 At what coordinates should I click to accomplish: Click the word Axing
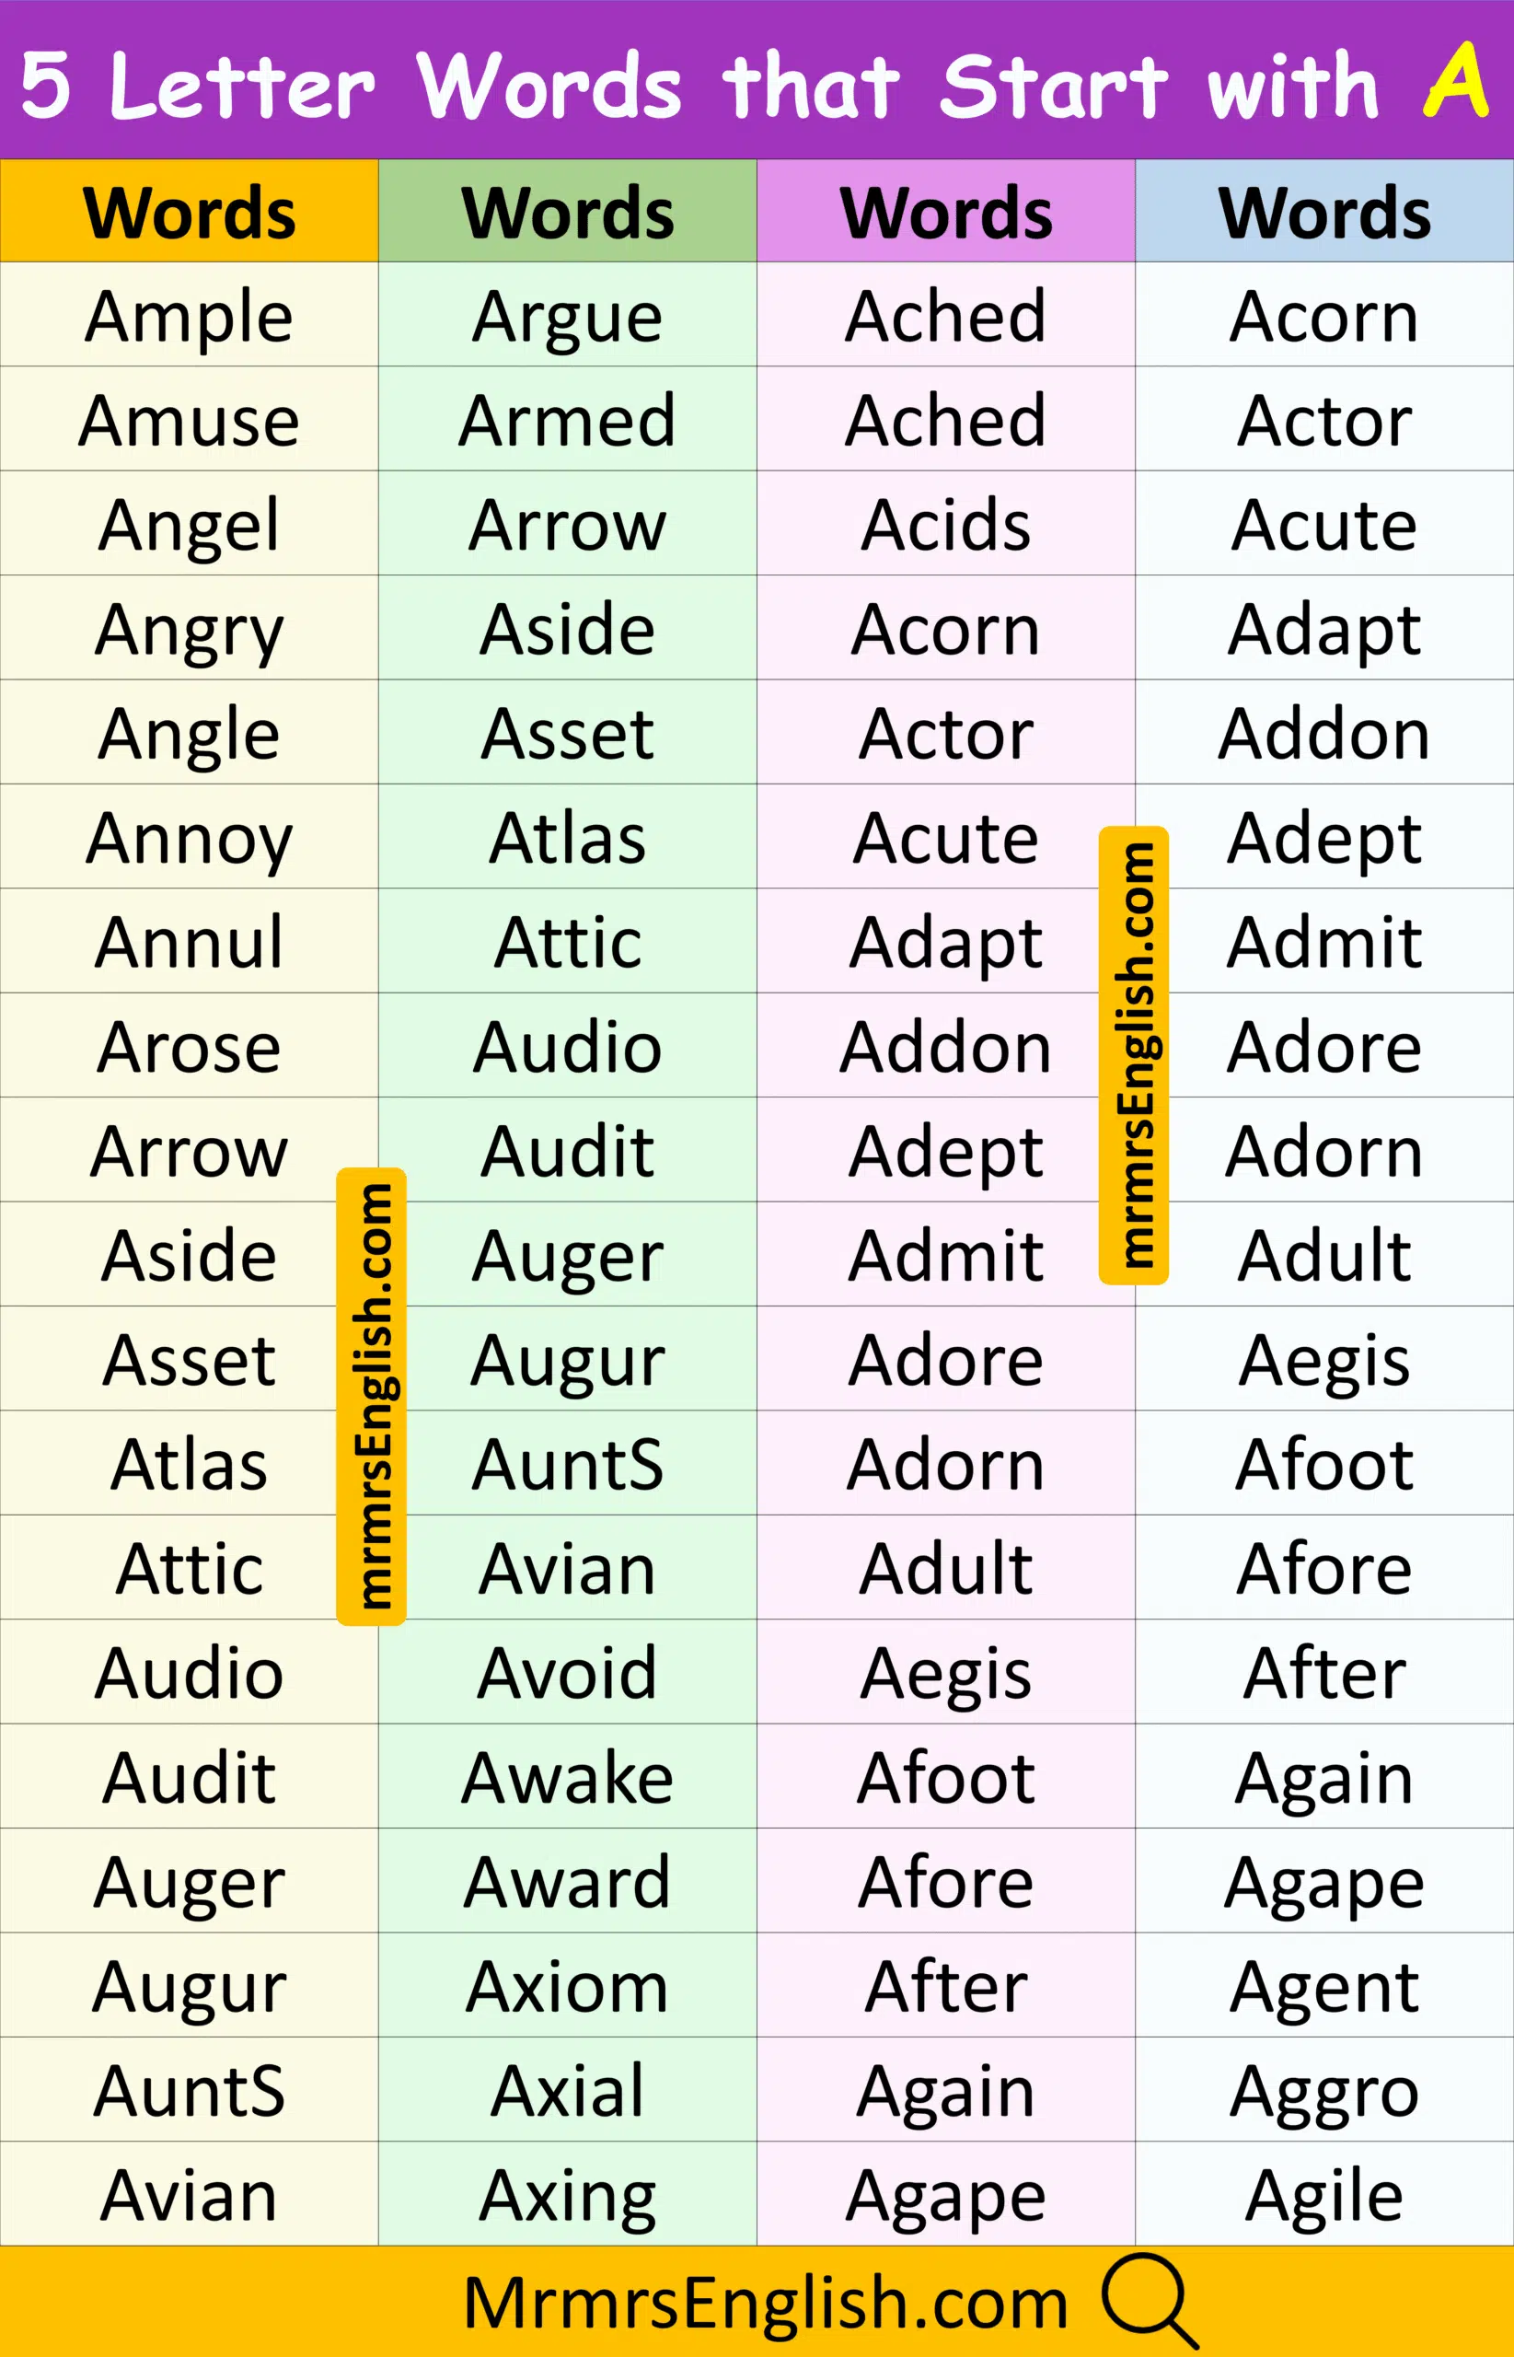[567, 2195]
